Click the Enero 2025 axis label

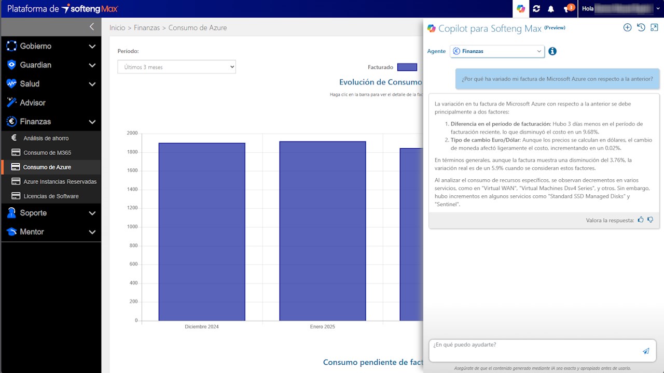(323, 327)
